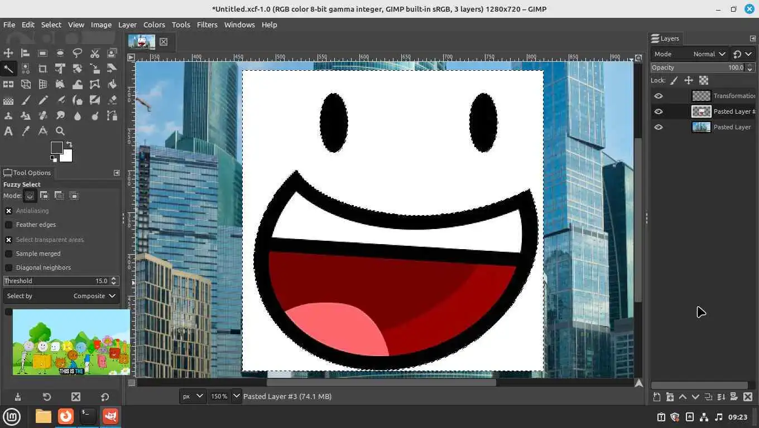Select the Smudge tool
Image resolution: width=759 pixels, height=428 pixels.
60,116
